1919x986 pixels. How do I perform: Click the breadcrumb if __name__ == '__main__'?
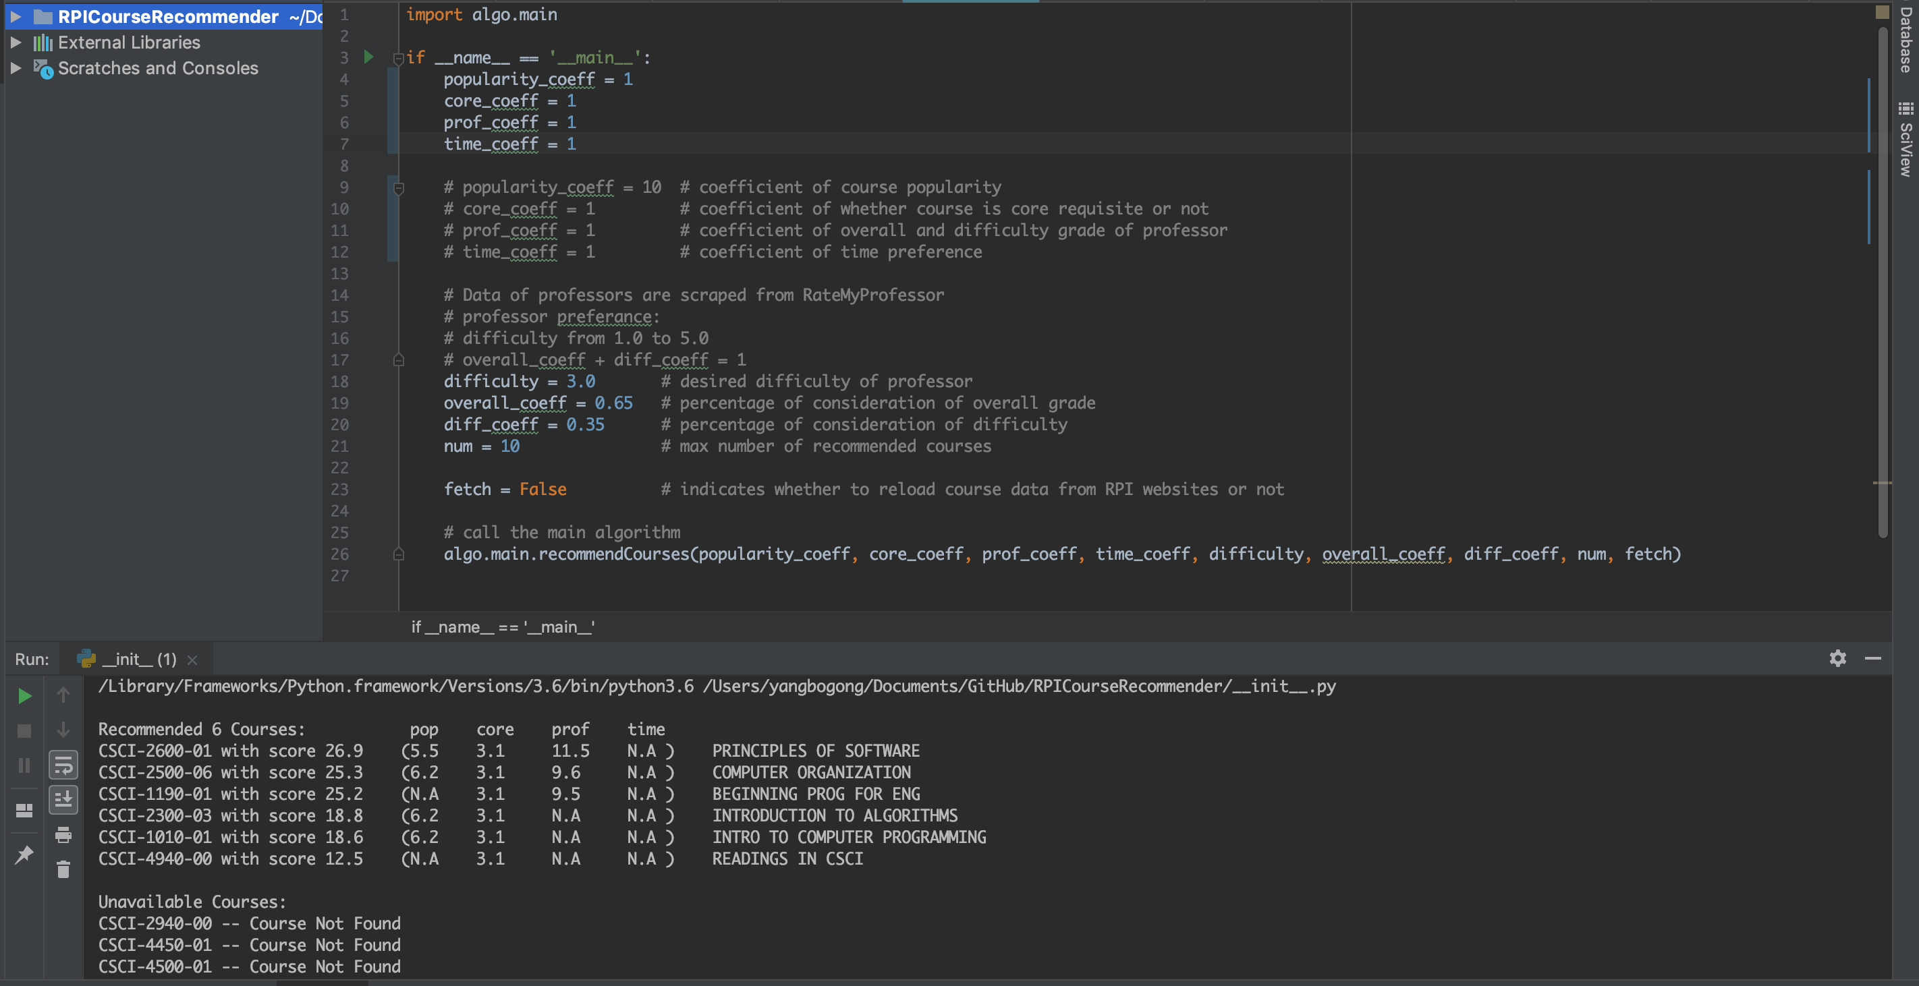click(x=503, y=627)
